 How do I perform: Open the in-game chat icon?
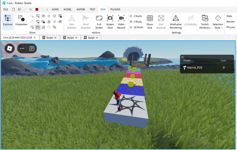click(32, 48)
